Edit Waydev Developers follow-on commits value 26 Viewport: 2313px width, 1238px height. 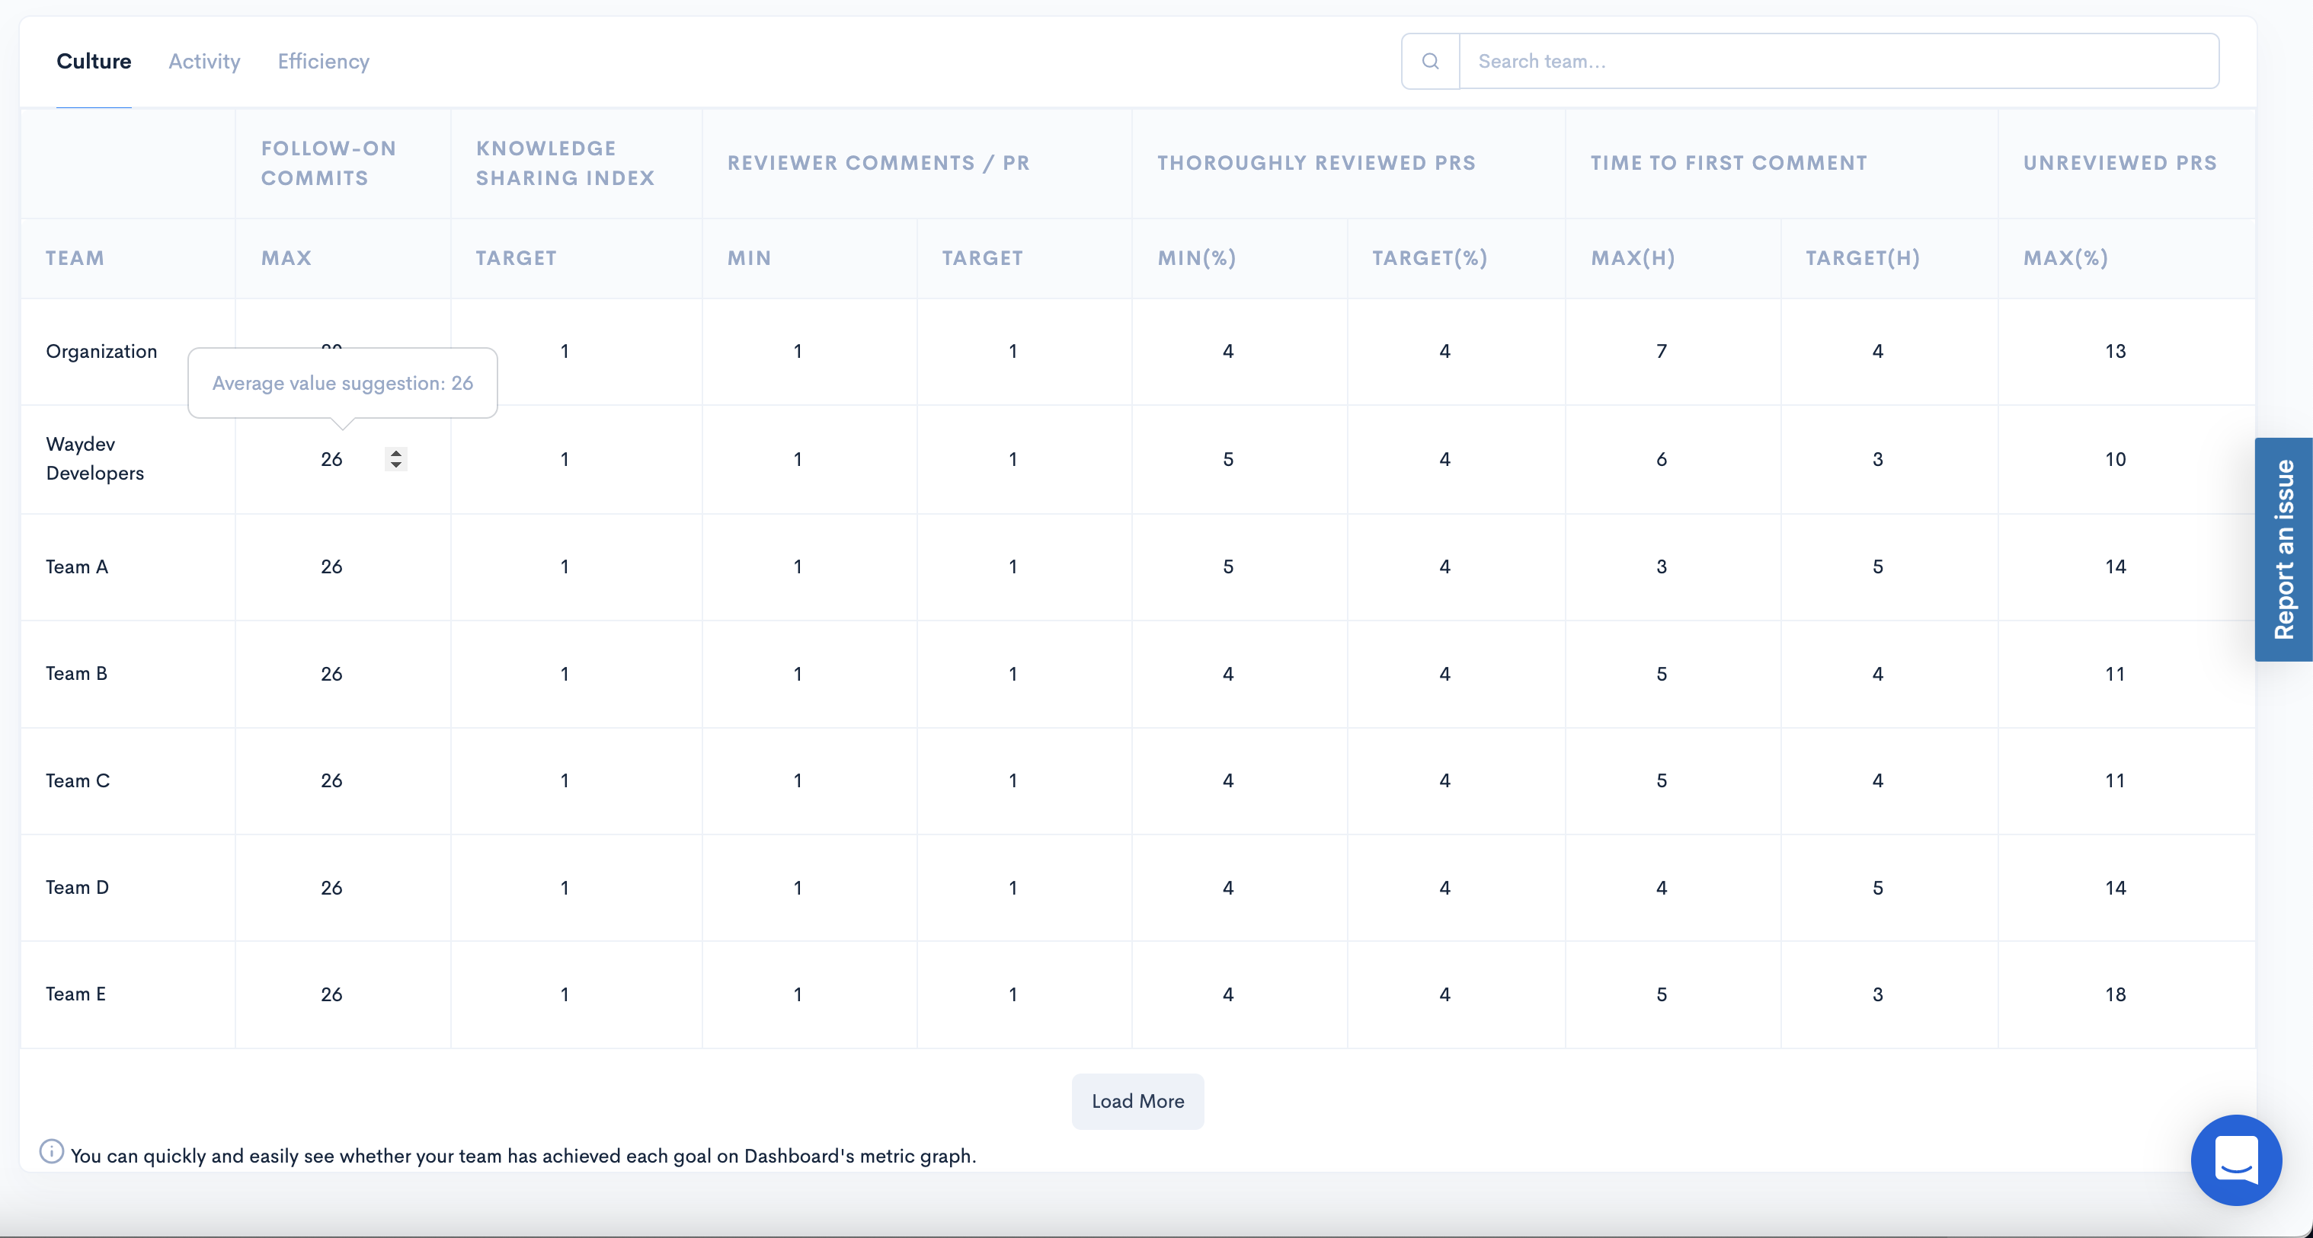[332, 459]
